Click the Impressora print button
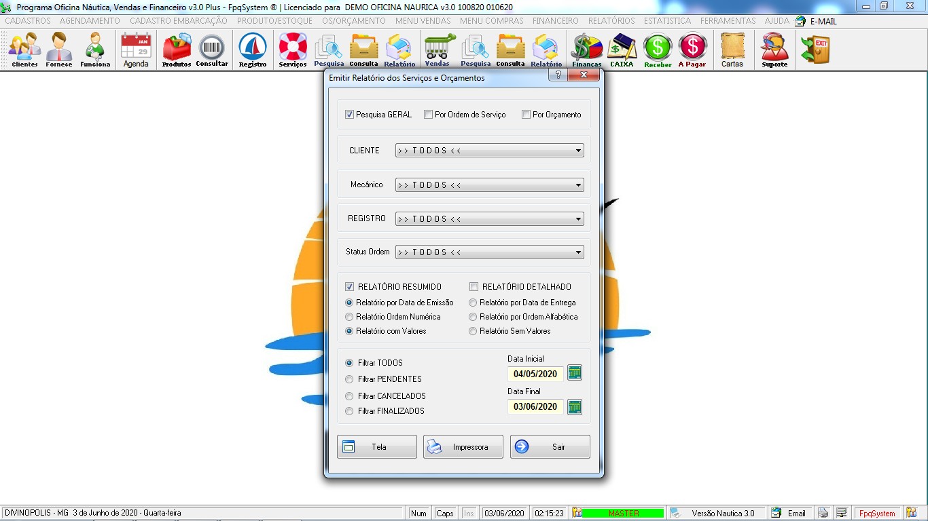 click(463, 447)
